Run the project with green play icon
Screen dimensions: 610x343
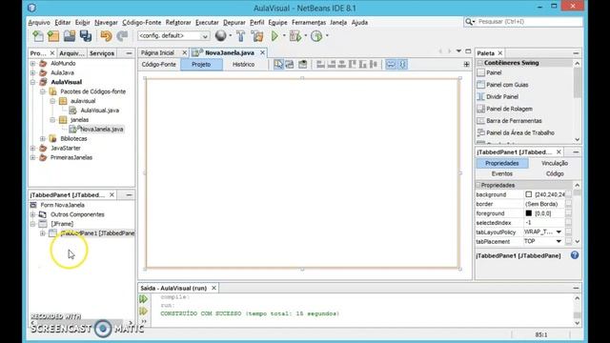tap(274, 36)
